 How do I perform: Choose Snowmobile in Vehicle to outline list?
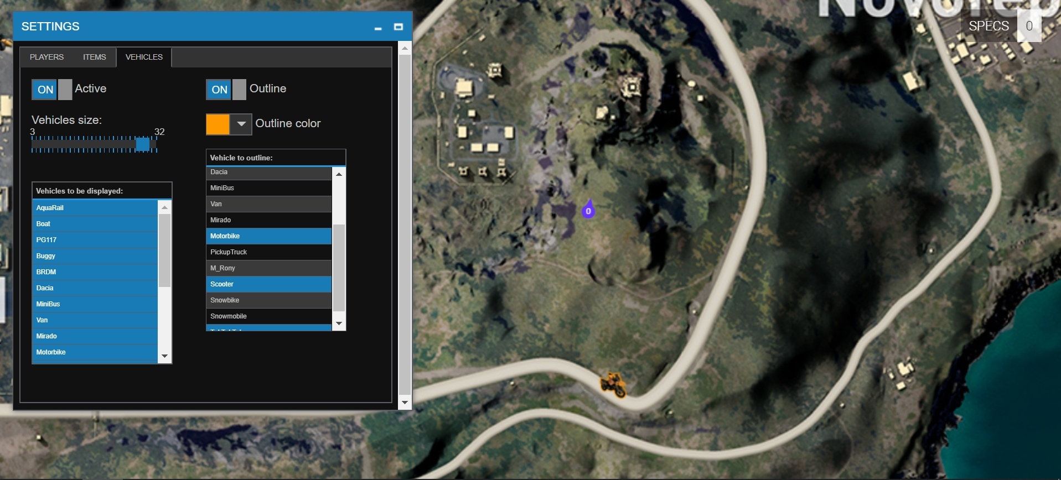pos(269,316)
